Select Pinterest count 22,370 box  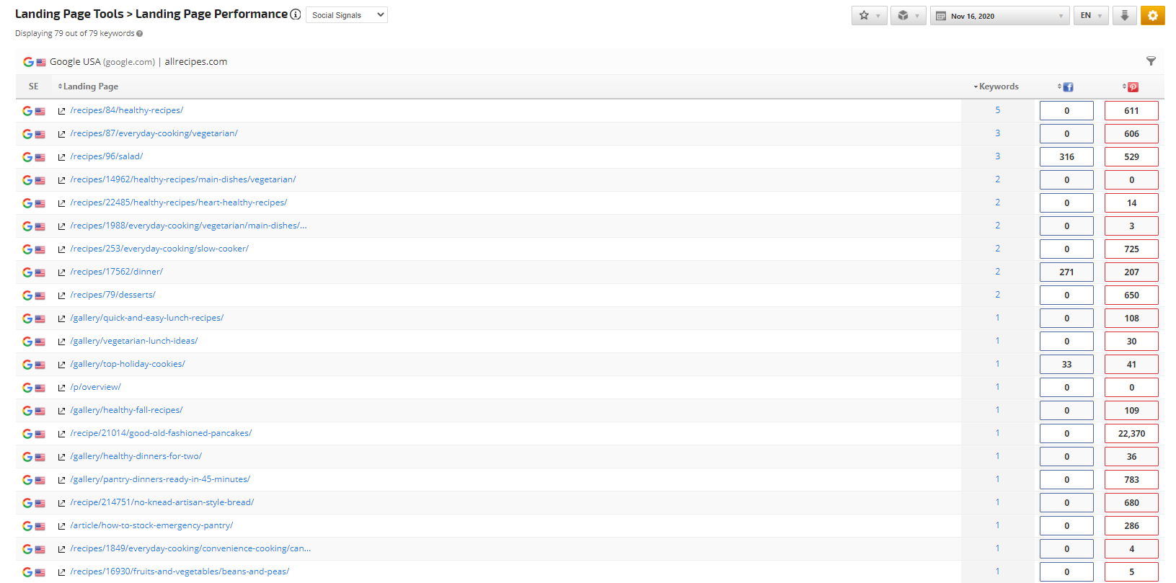point(1131,434)
